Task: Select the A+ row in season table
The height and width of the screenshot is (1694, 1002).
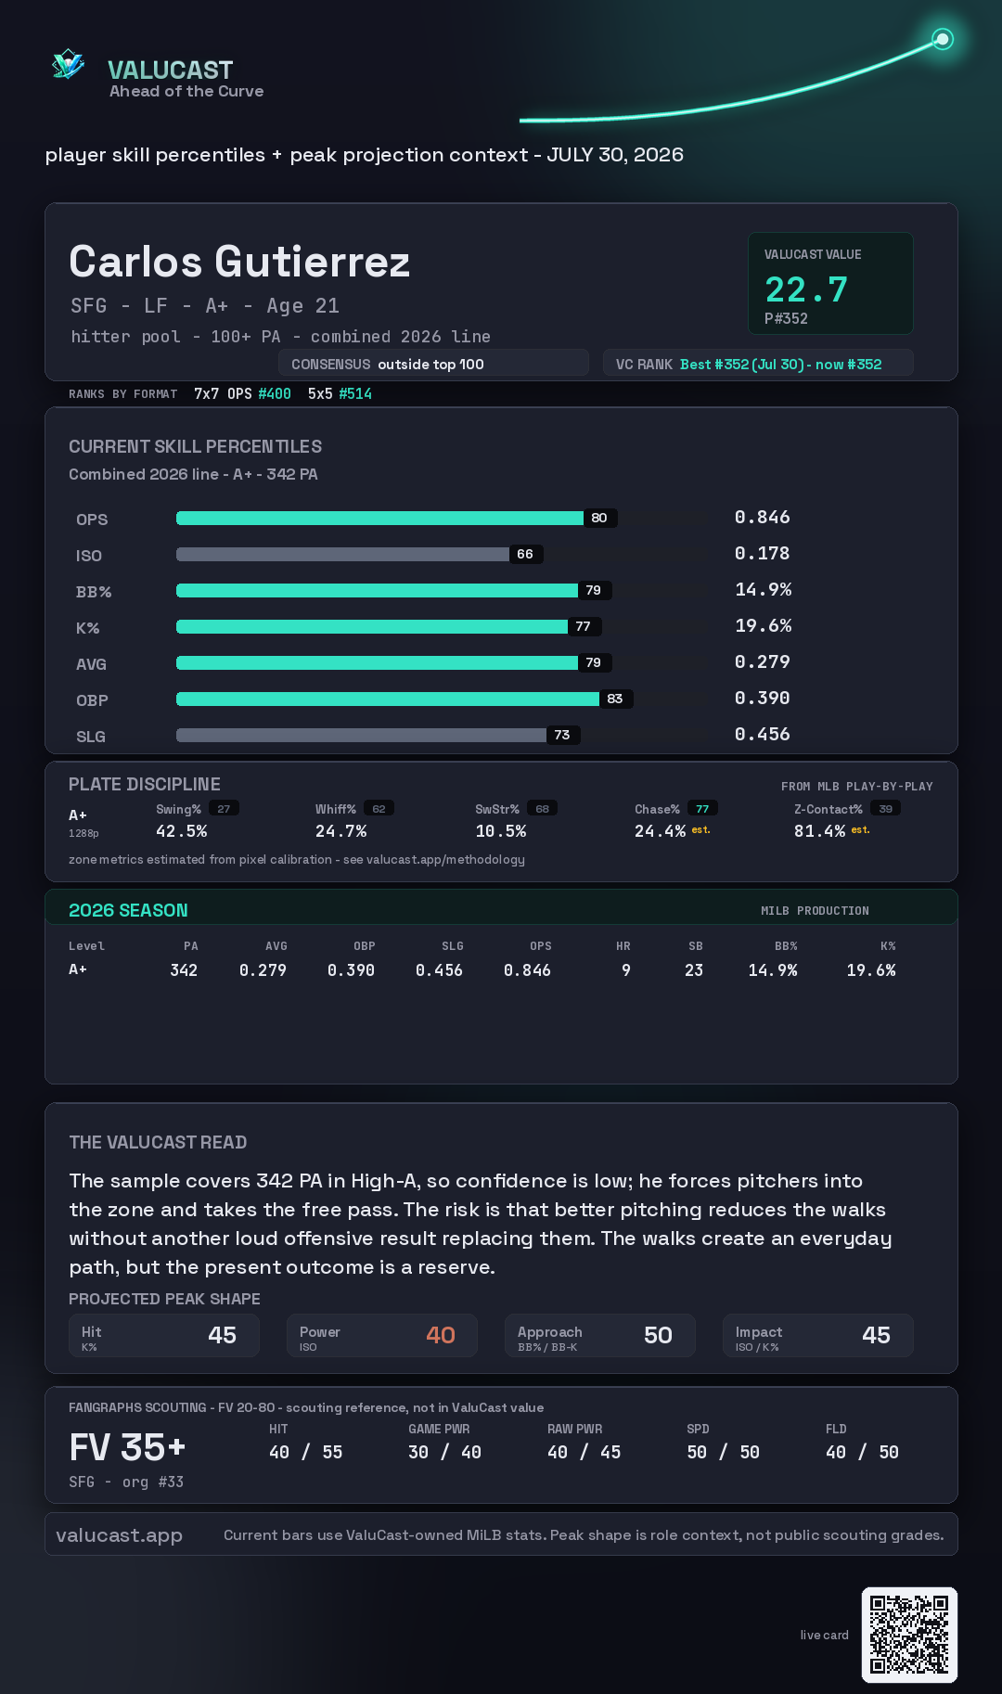Action: point(482,970)
